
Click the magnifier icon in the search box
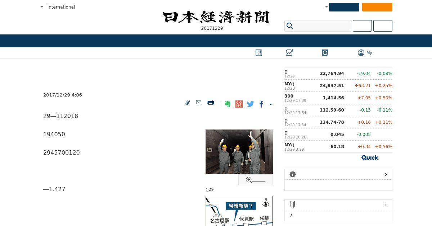(290, 26)
